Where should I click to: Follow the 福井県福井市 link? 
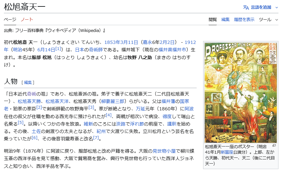click(x=172, y=50)
